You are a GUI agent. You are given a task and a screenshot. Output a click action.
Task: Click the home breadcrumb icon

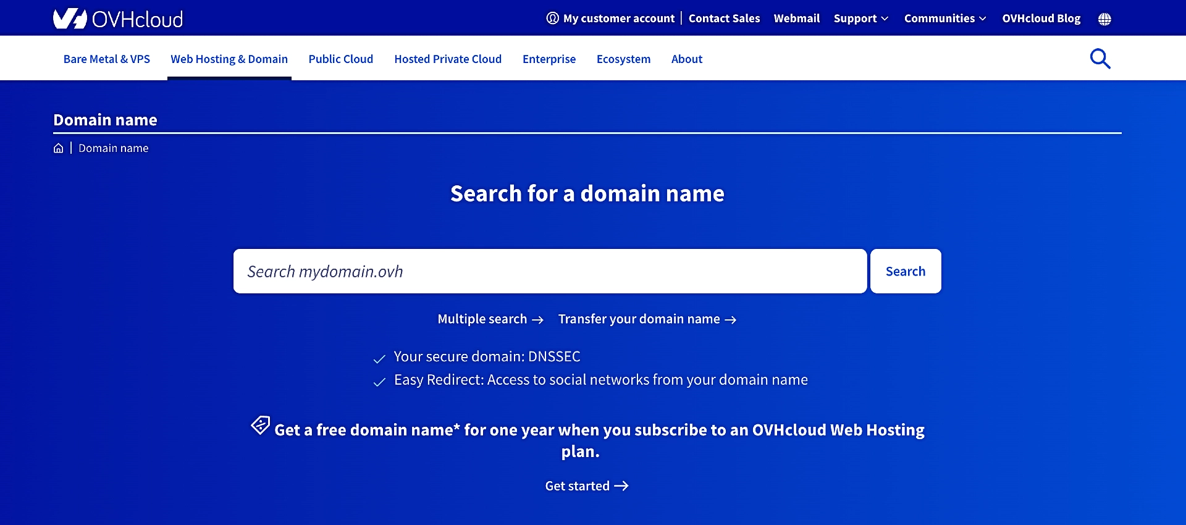click(x=58, y=148)
